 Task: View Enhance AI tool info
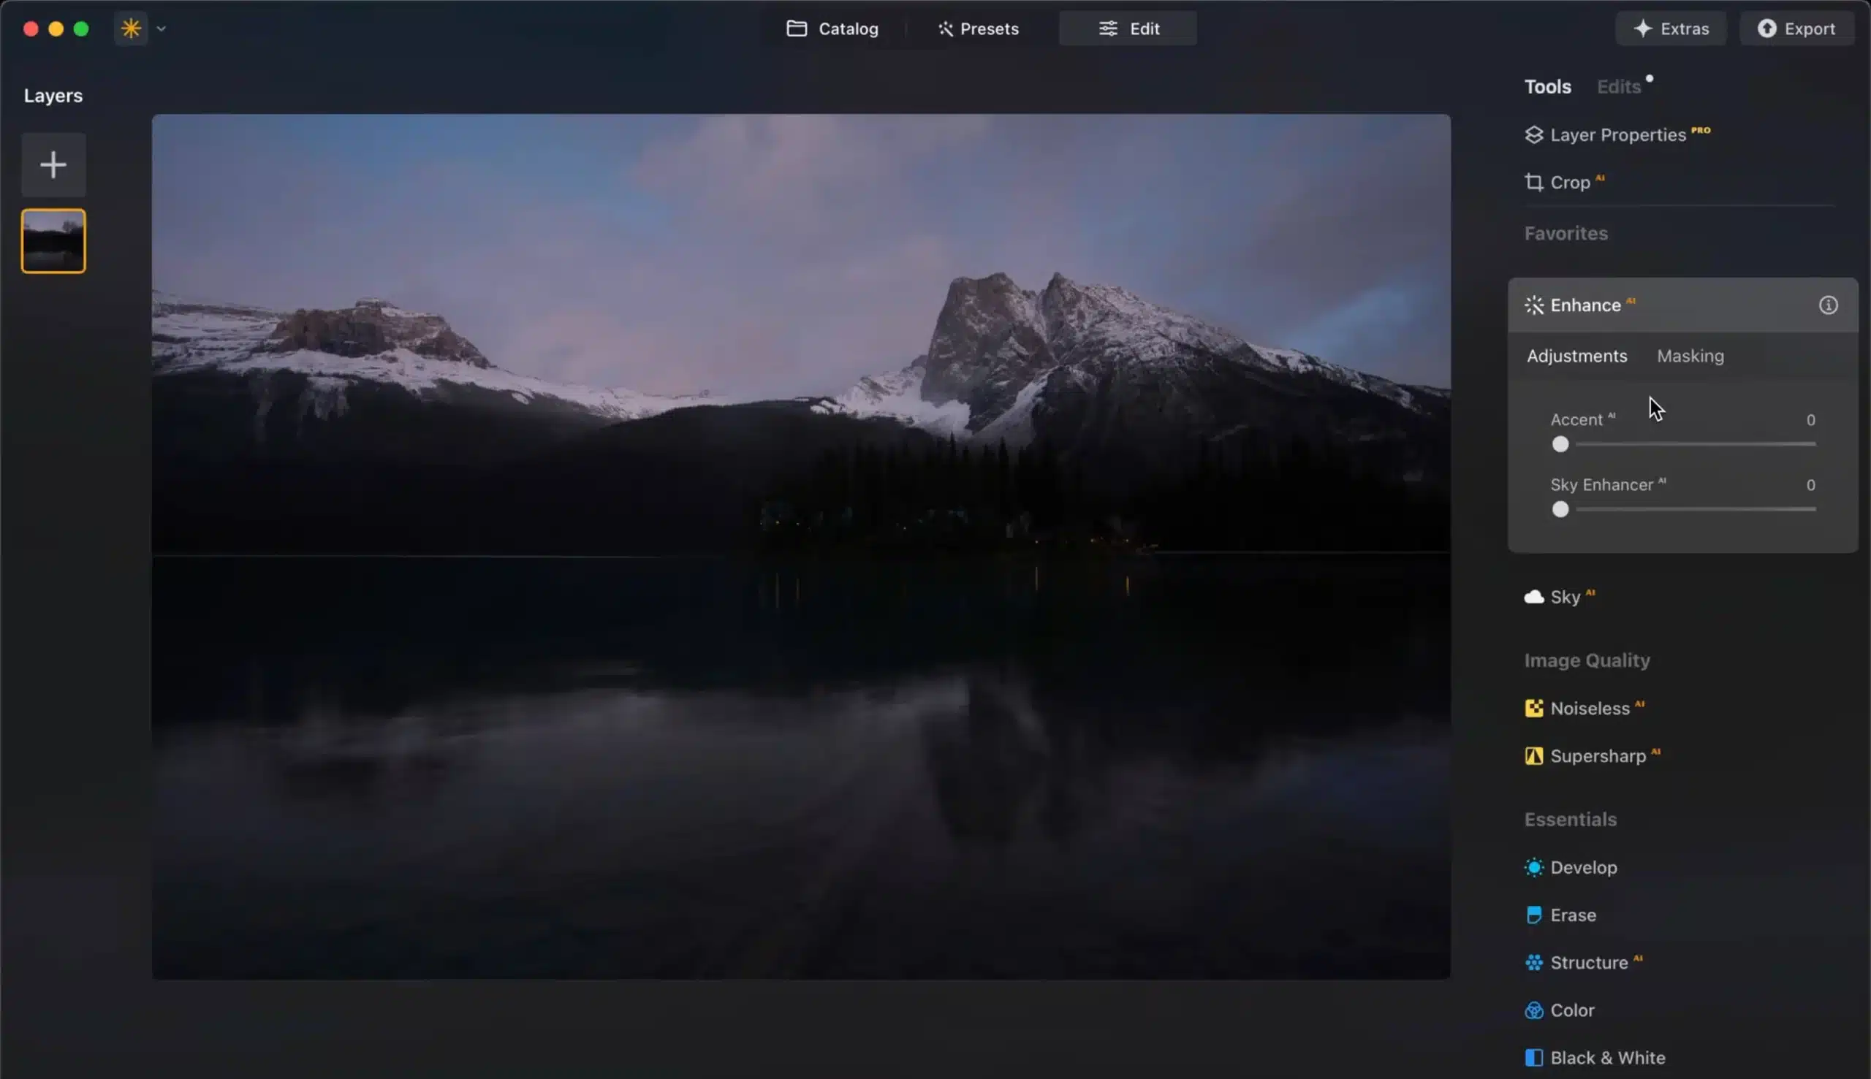pos(1829,305)
